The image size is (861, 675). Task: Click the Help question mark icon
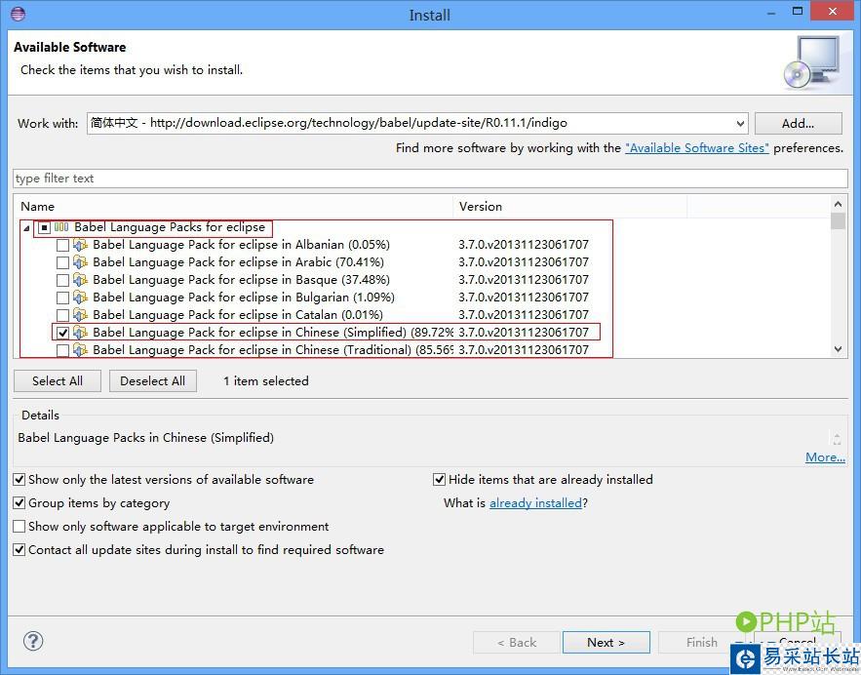coord(33,641)
